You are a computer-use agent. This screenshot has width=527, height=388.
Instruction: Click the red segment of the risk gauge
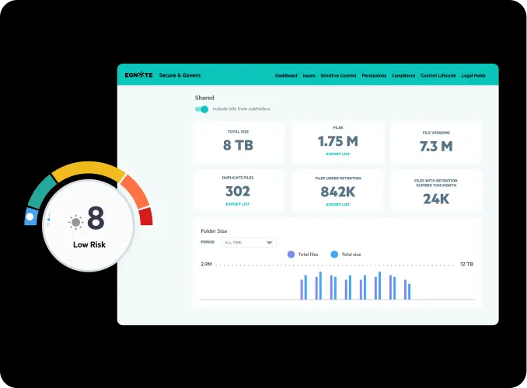146,217
